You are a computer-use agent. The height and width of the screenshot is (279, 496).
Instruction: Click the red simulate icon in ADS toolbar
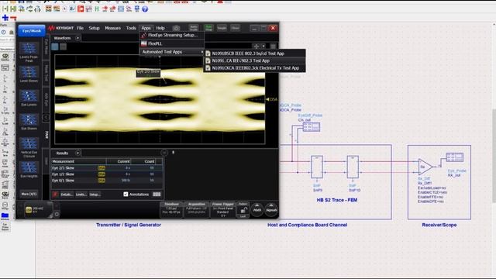(x=81, y=9)
